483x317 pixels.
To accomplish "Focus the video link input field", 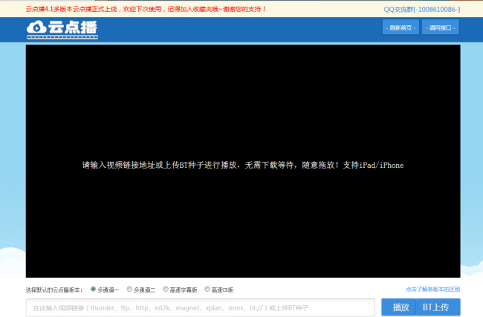I will [x=200, y=307].
